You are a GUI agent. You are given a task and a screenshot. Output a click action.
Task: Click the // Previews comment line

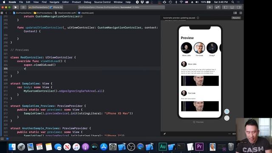(20, 50)
